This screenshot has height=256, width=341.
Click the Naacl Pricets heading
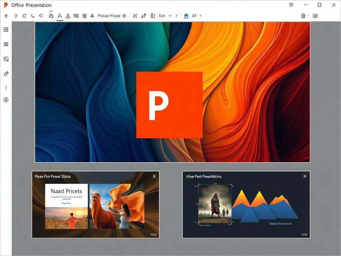coord(66,191)
